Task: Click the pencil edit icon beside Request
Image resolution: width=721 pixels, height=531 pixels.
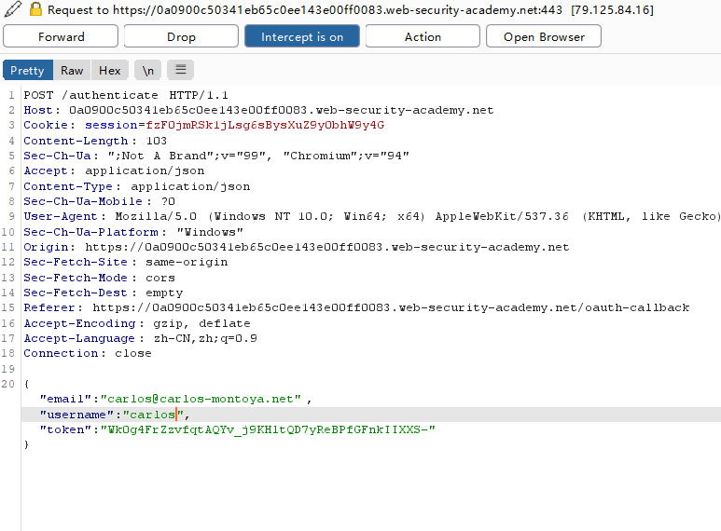Action: pos(12,9)
